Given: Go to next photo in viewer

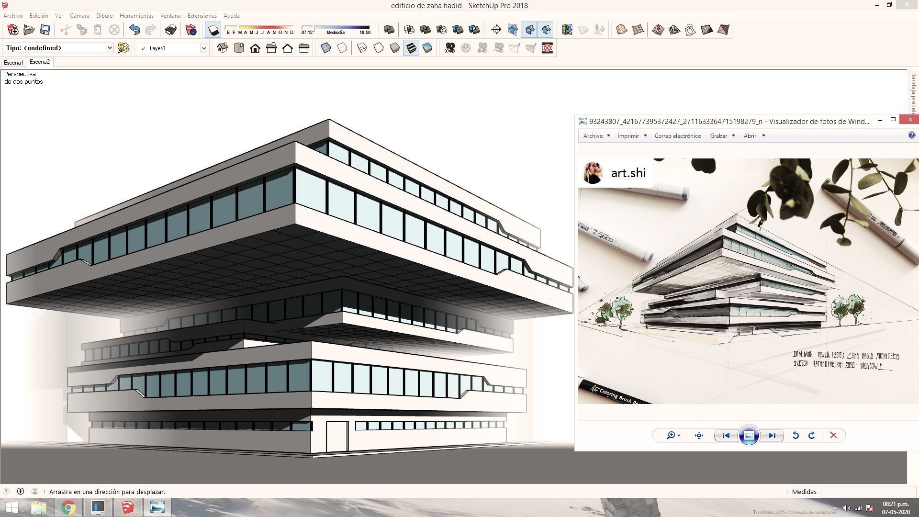Looking at the screenshot, I should [x=772, y=435].
